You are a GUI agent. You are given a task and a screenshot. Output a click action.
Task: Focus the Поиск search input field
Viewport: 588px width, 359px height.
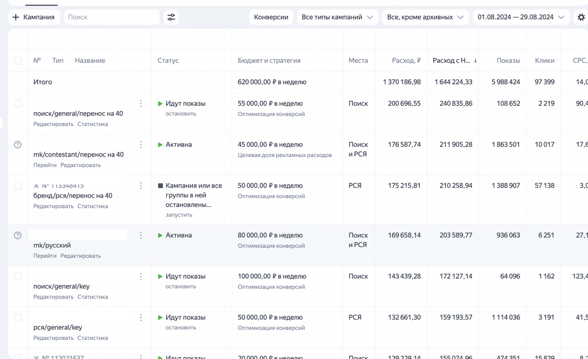[112, 17]
